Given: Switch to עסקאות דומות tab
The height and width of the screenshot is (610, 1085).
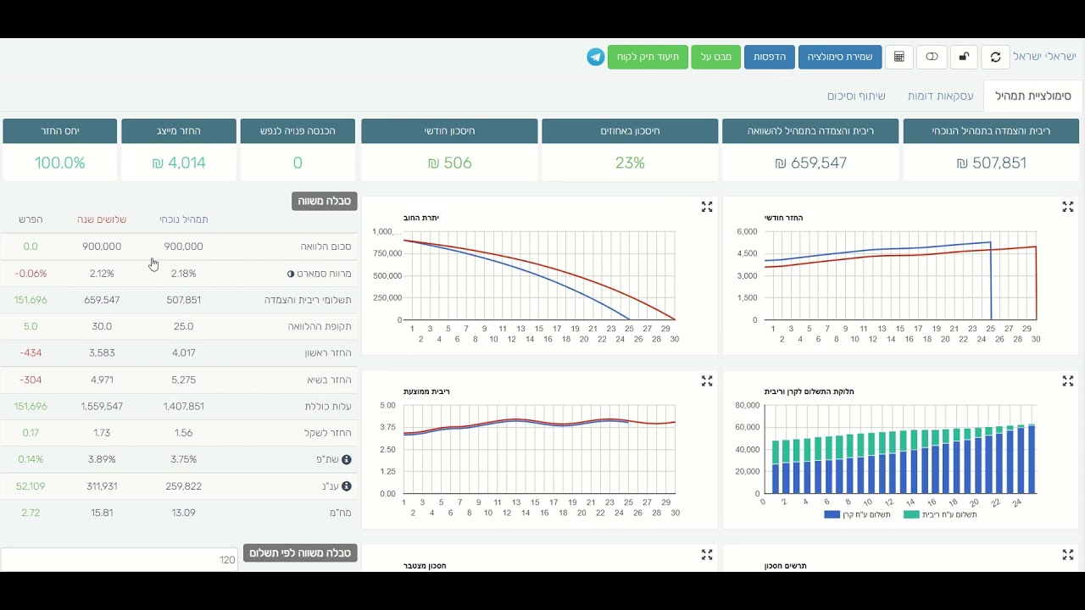Looking at the screenshot, I should coord(940,96).
